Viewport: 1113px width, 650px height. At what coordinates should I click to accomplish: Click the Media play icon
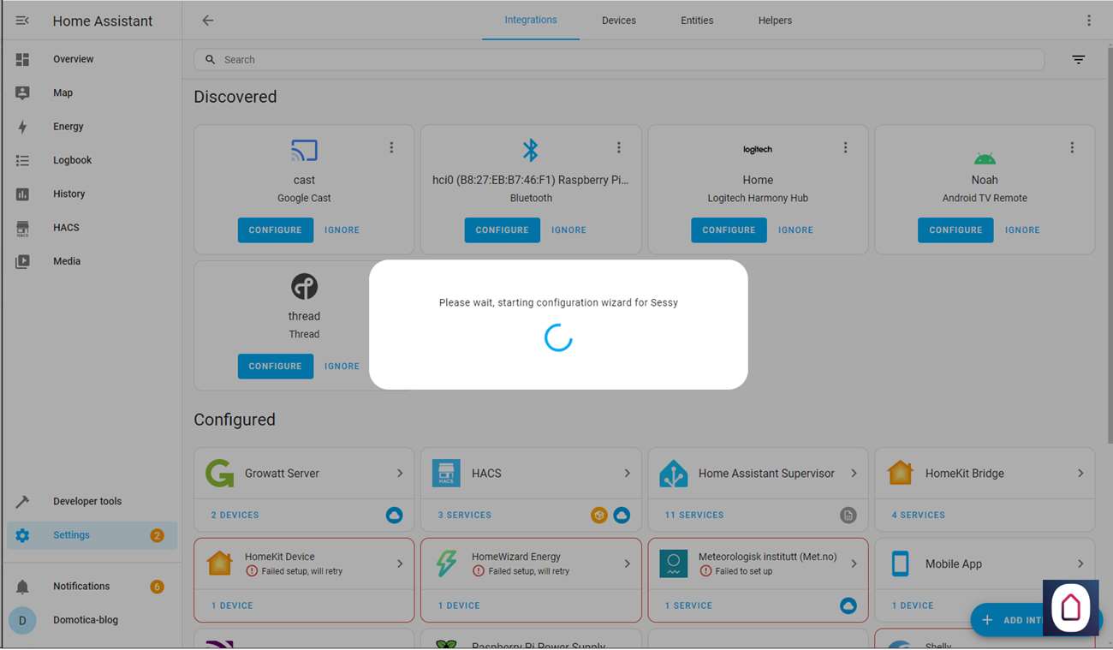click(22, 261)
